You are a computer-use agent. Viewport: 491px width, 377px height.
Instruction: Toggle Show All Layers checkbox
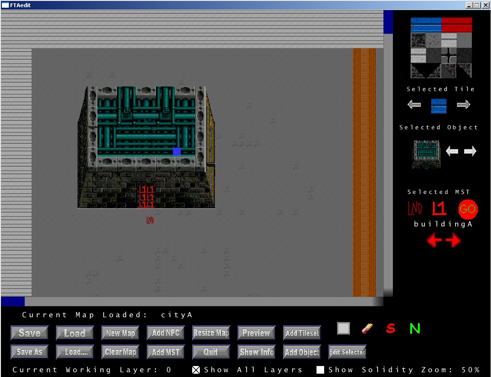(196, 370)
